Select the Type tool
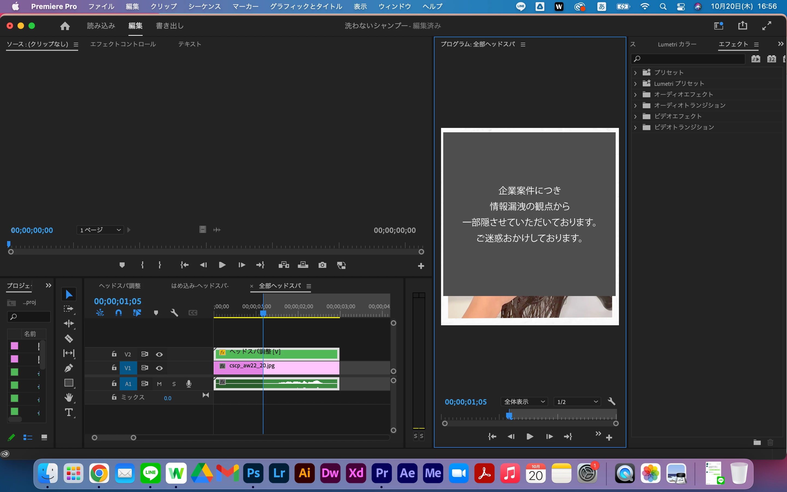Viewport: 787px width, 492px height. click(x=69, y=412)
